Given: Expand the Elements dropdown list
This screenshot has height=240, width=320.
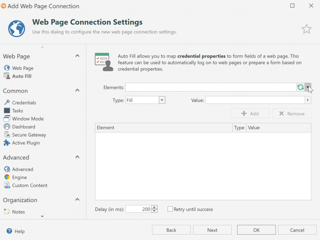Looking at the screenshot, I should tap(308, 87).
